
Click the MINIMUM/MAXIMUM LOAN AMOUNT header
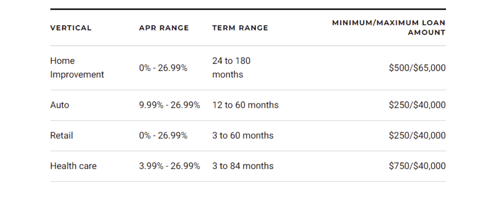[389, 28]
